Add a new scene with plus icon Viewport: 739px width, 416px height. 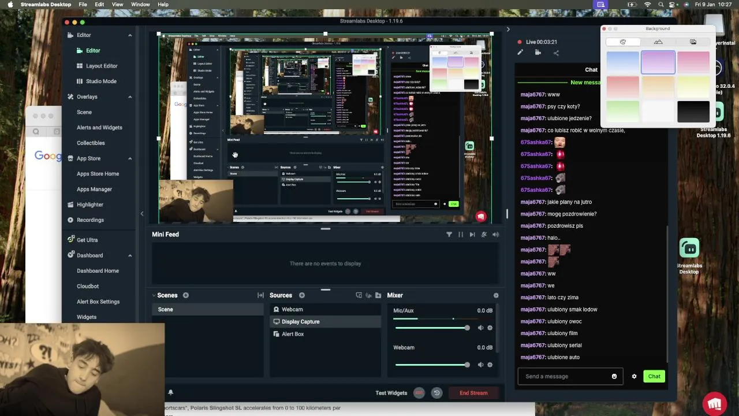(186, 295)
